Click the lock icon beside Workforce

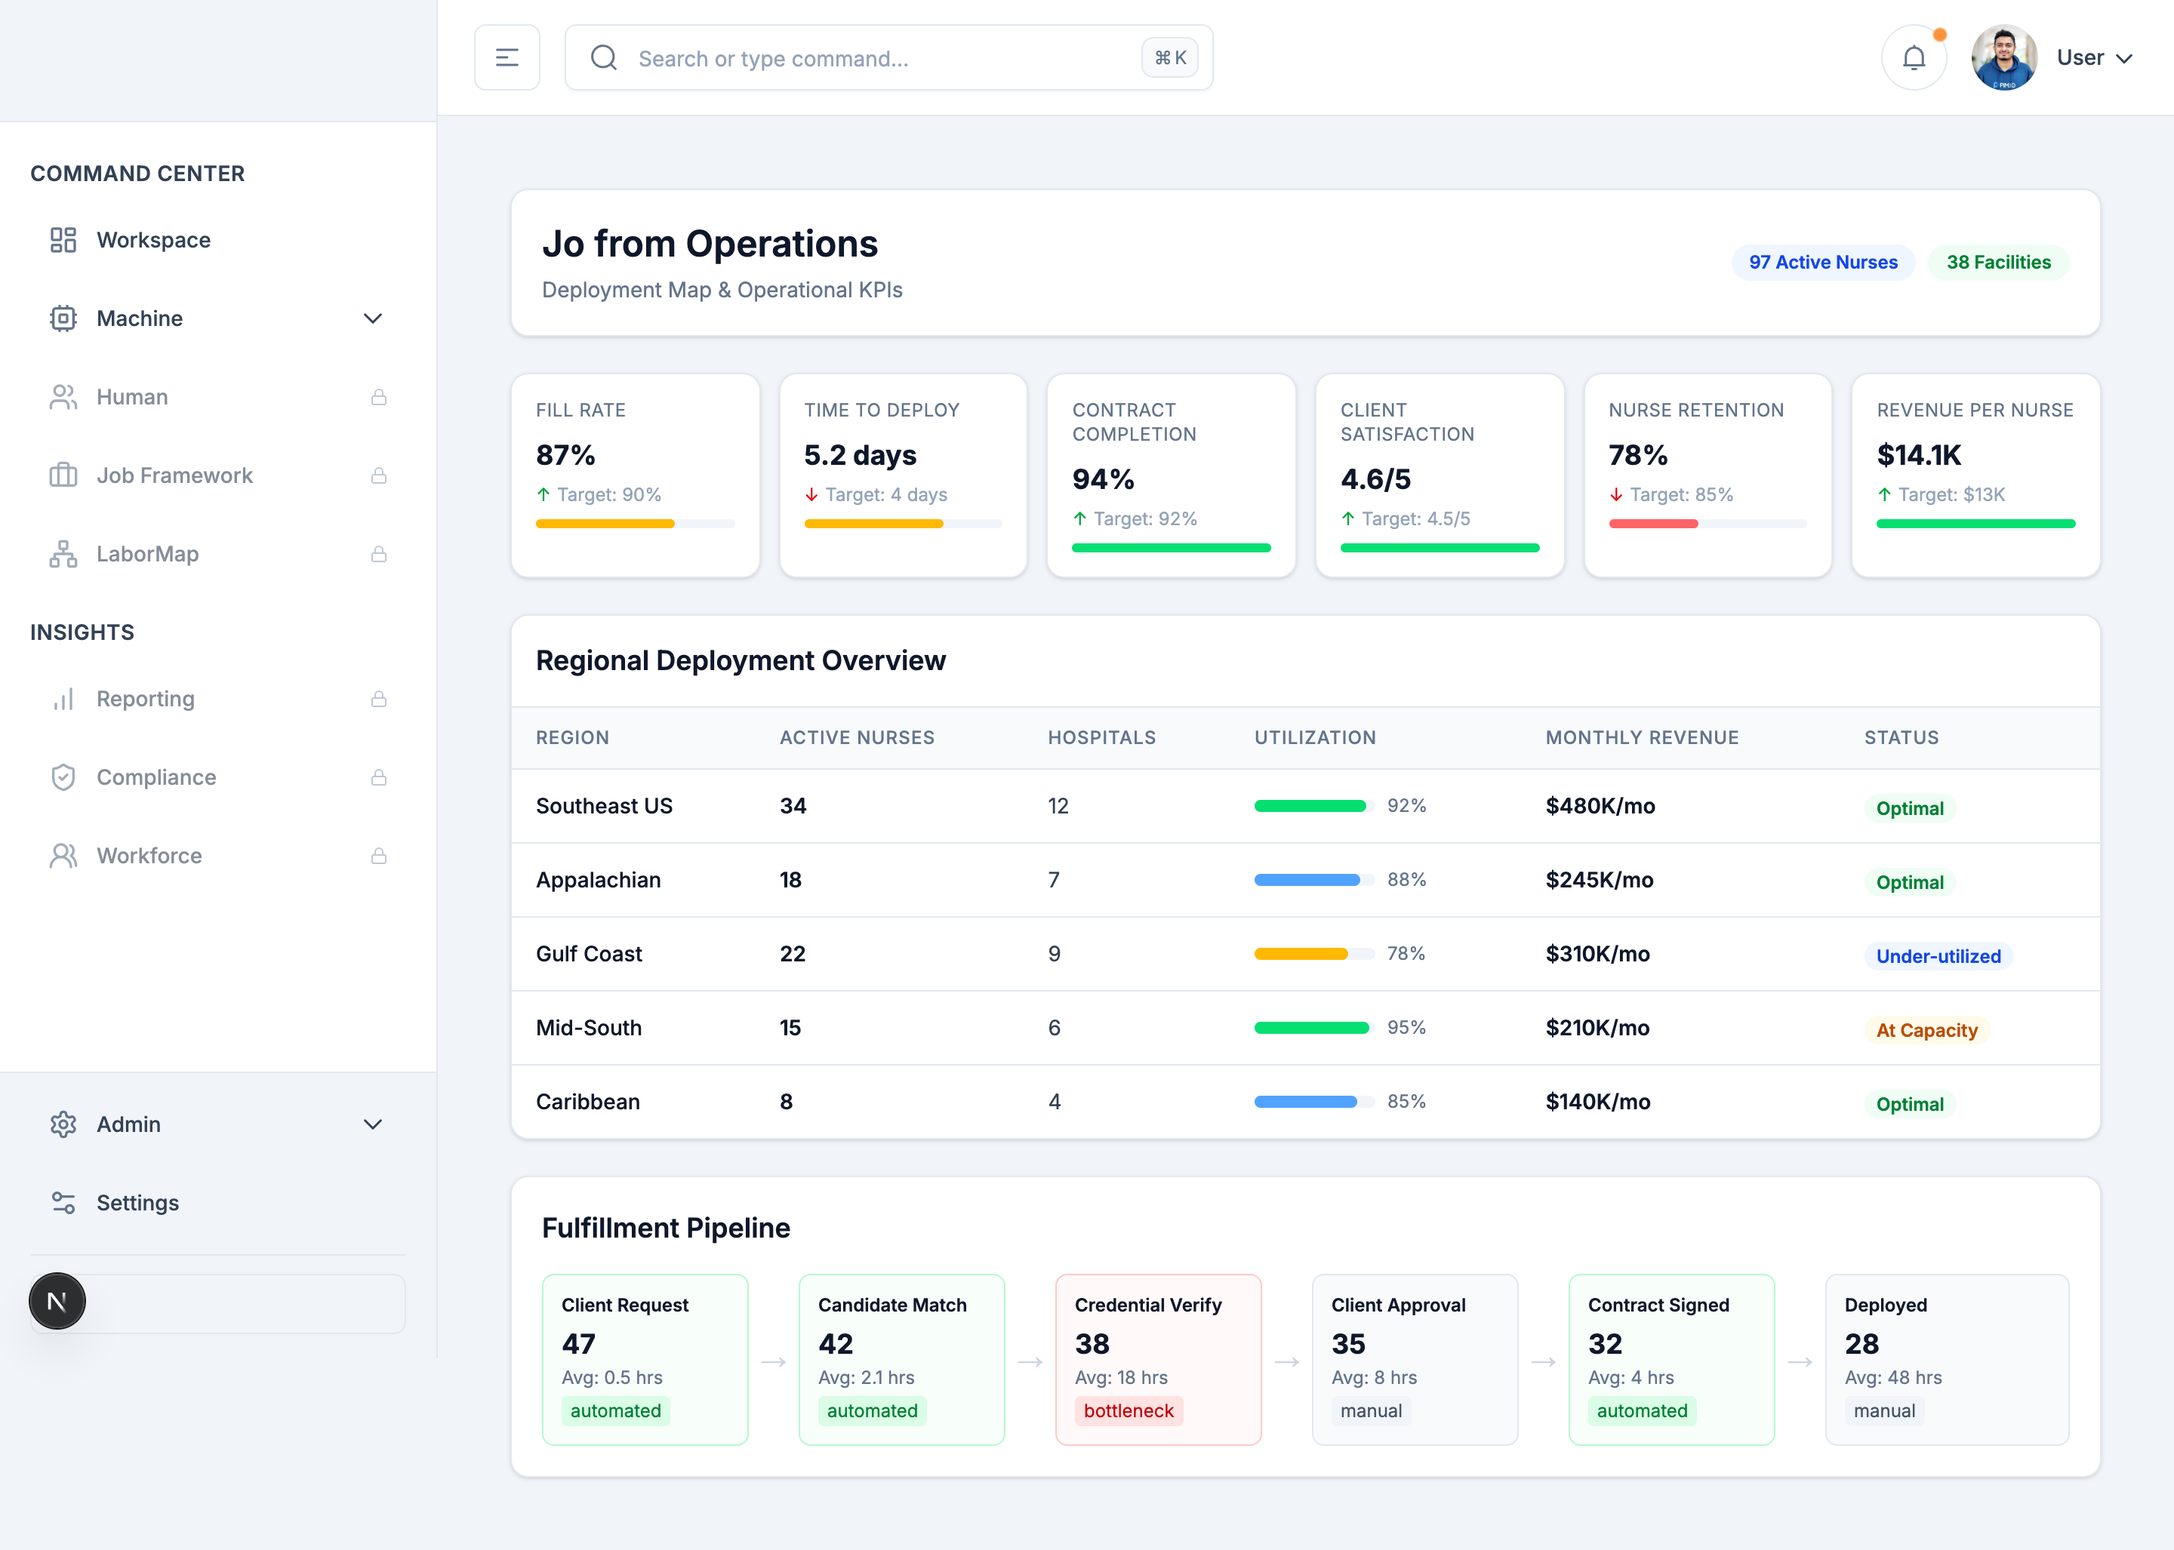[379, 856]
